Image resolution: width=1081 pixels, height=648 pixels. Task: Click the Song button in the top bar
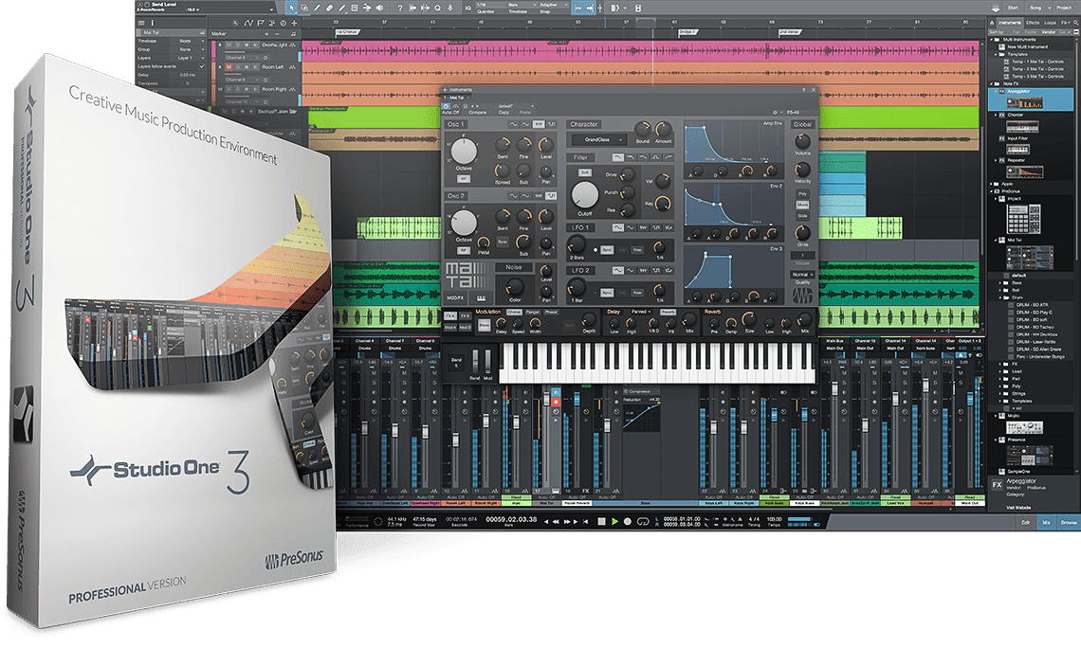pos(1035,8)
